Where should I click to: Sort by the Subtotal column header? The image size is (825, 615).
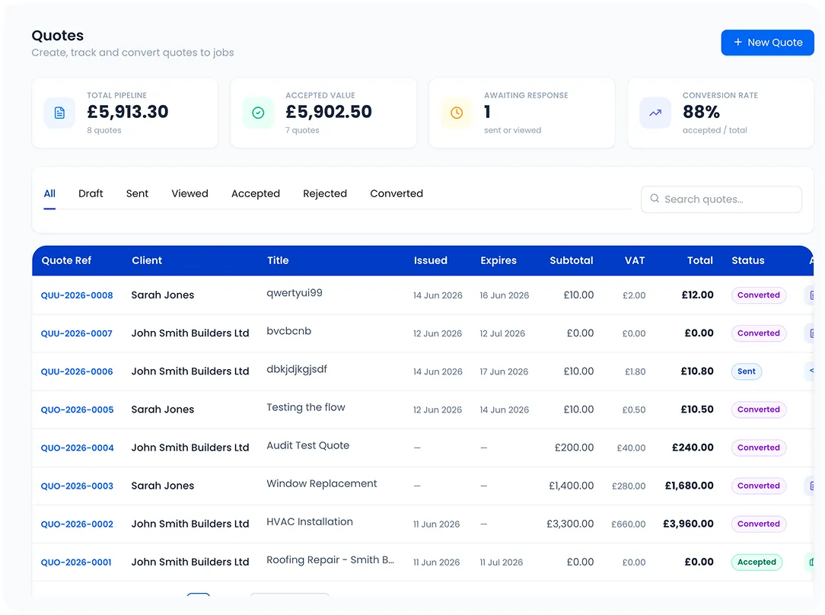tap(572, 260)
